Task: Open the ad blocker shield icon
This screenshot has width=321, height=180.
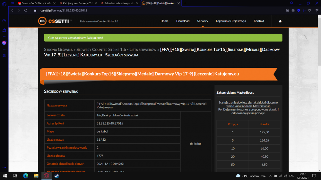Action: pyautogui.click(x=299, y=11)
